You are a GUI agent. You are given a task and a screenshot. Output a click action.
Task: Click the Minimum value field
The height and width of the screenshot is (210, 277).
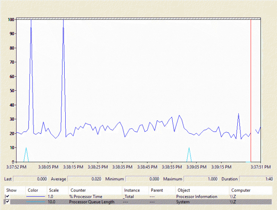[143, 179]
